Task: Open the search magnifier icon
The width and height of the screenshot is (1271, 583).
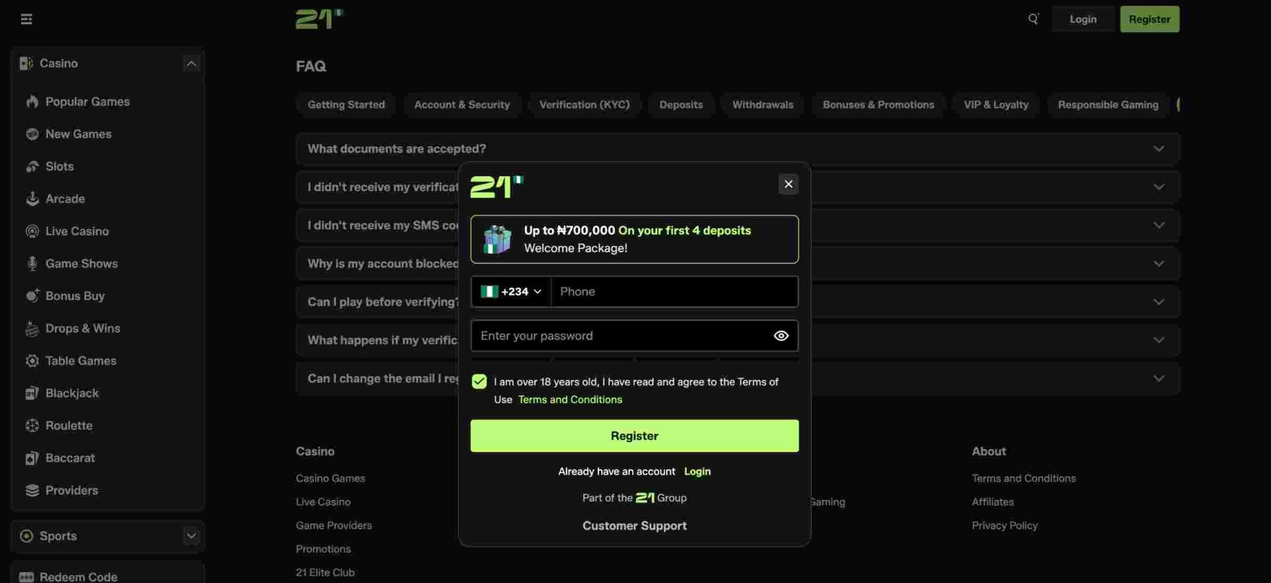Action: click(x=1033, y=19)
